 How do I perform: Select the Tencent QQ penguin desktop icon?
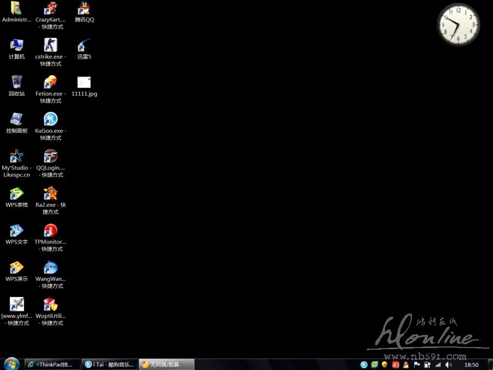click(84, 9)
